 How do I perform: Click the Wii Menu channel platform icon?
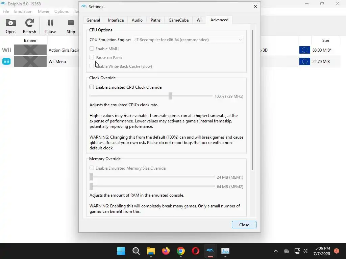click(6, 61)
